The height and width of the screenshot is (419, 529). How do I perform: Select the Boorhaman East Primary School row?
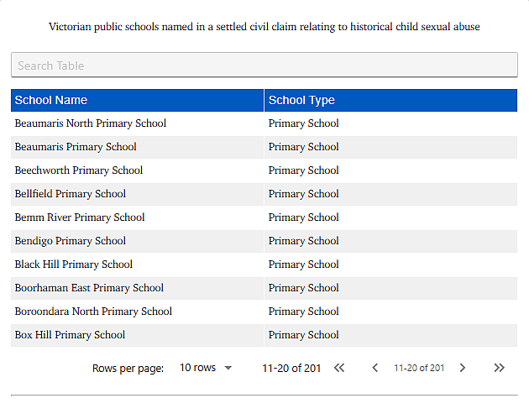[x=264, y=288]
